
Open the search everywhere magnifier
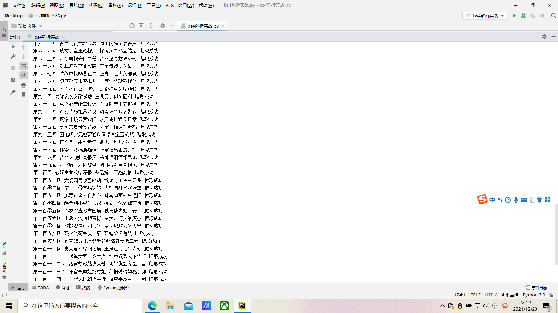(x=553, y=16)
